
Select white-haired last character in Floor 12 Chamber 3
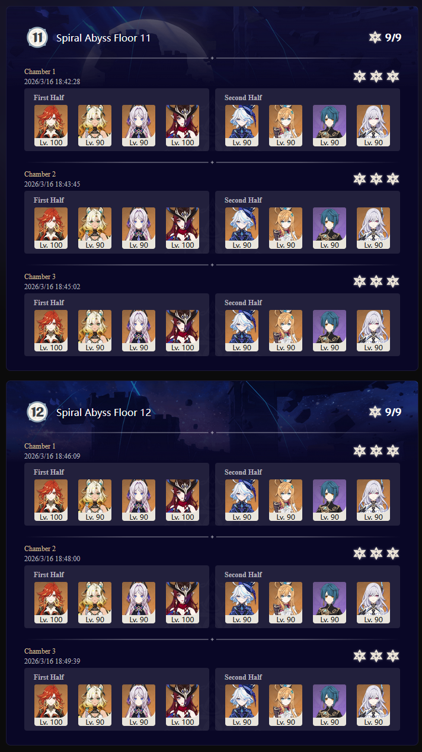373,705
